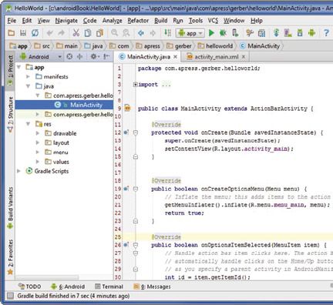Open the VCS menu

[213, 21]
